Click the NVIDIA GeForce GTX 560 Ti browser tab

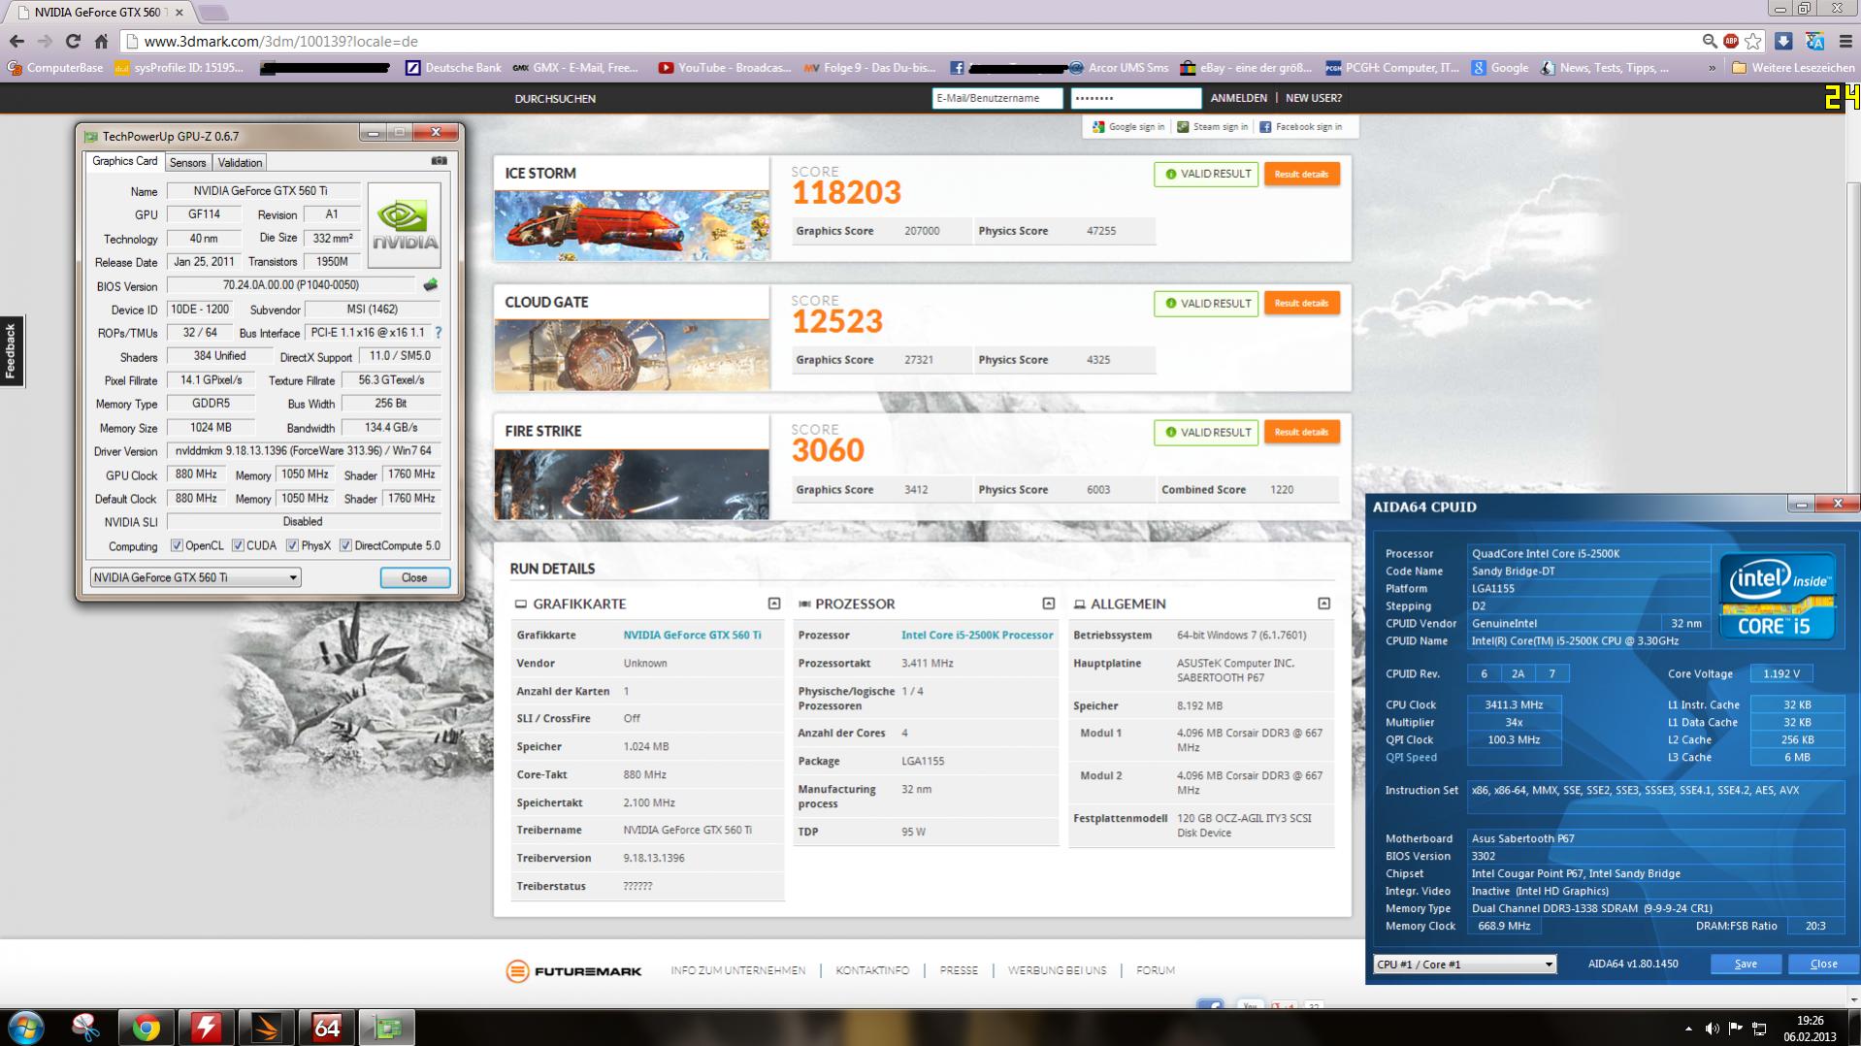tap(100, 13)
